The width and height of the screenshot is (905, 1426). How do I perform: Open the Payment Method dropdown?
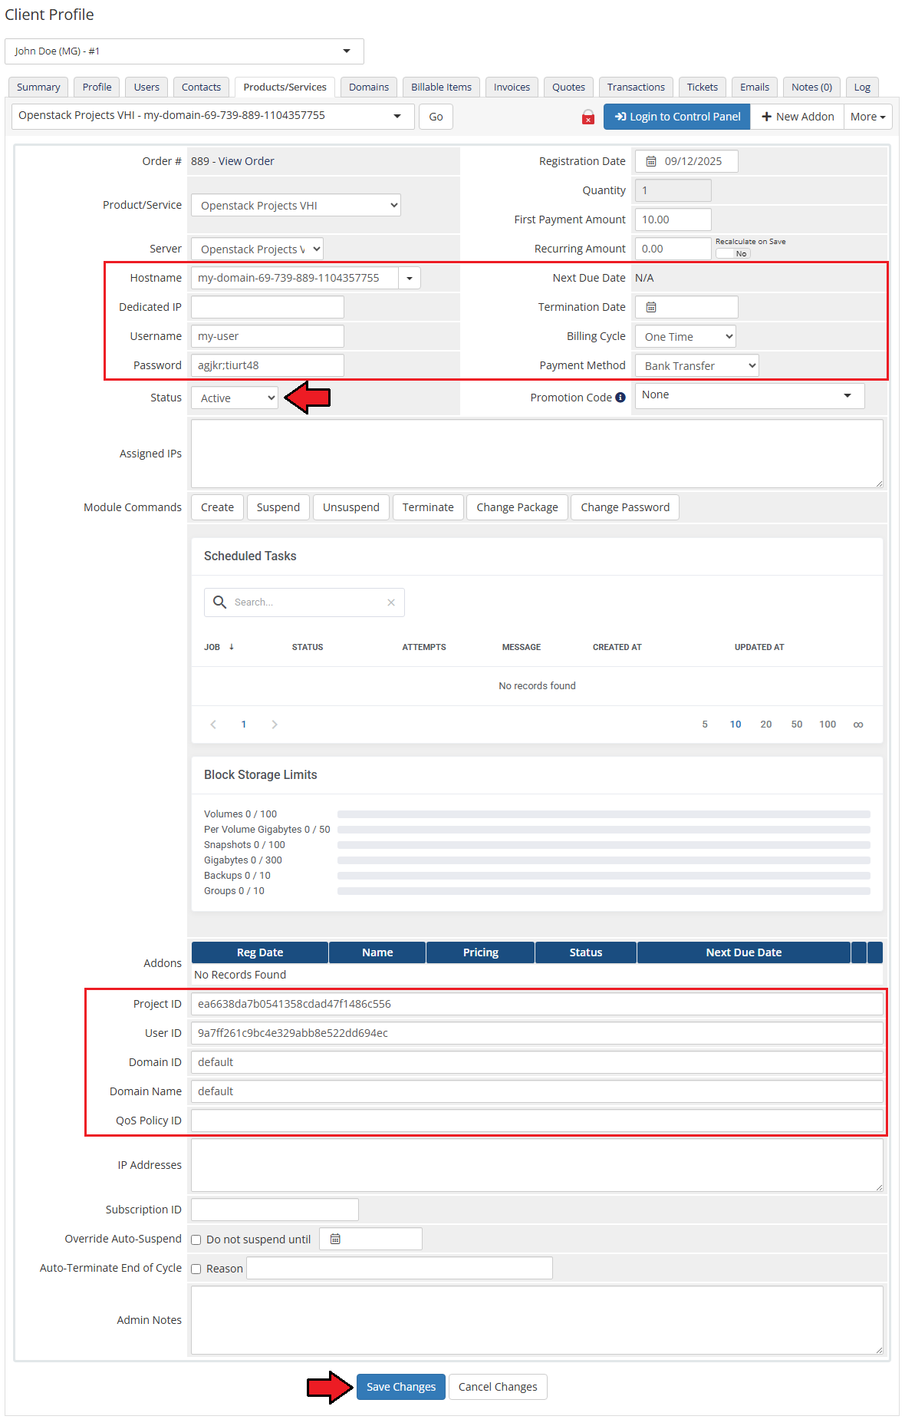point(696,366)
